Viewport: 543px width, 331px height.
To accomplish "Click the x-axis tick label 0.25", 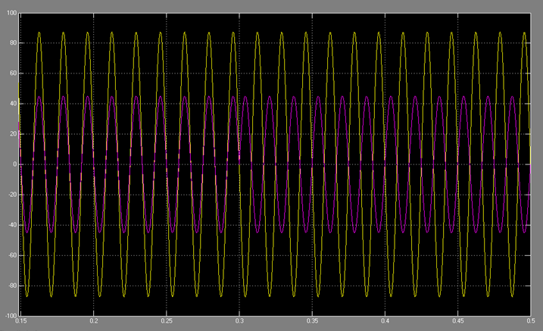I will point(167,321).
